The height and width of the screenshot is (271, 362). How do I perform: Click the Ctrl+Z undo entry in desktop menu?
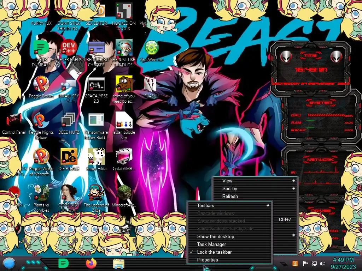click(285, 219)
